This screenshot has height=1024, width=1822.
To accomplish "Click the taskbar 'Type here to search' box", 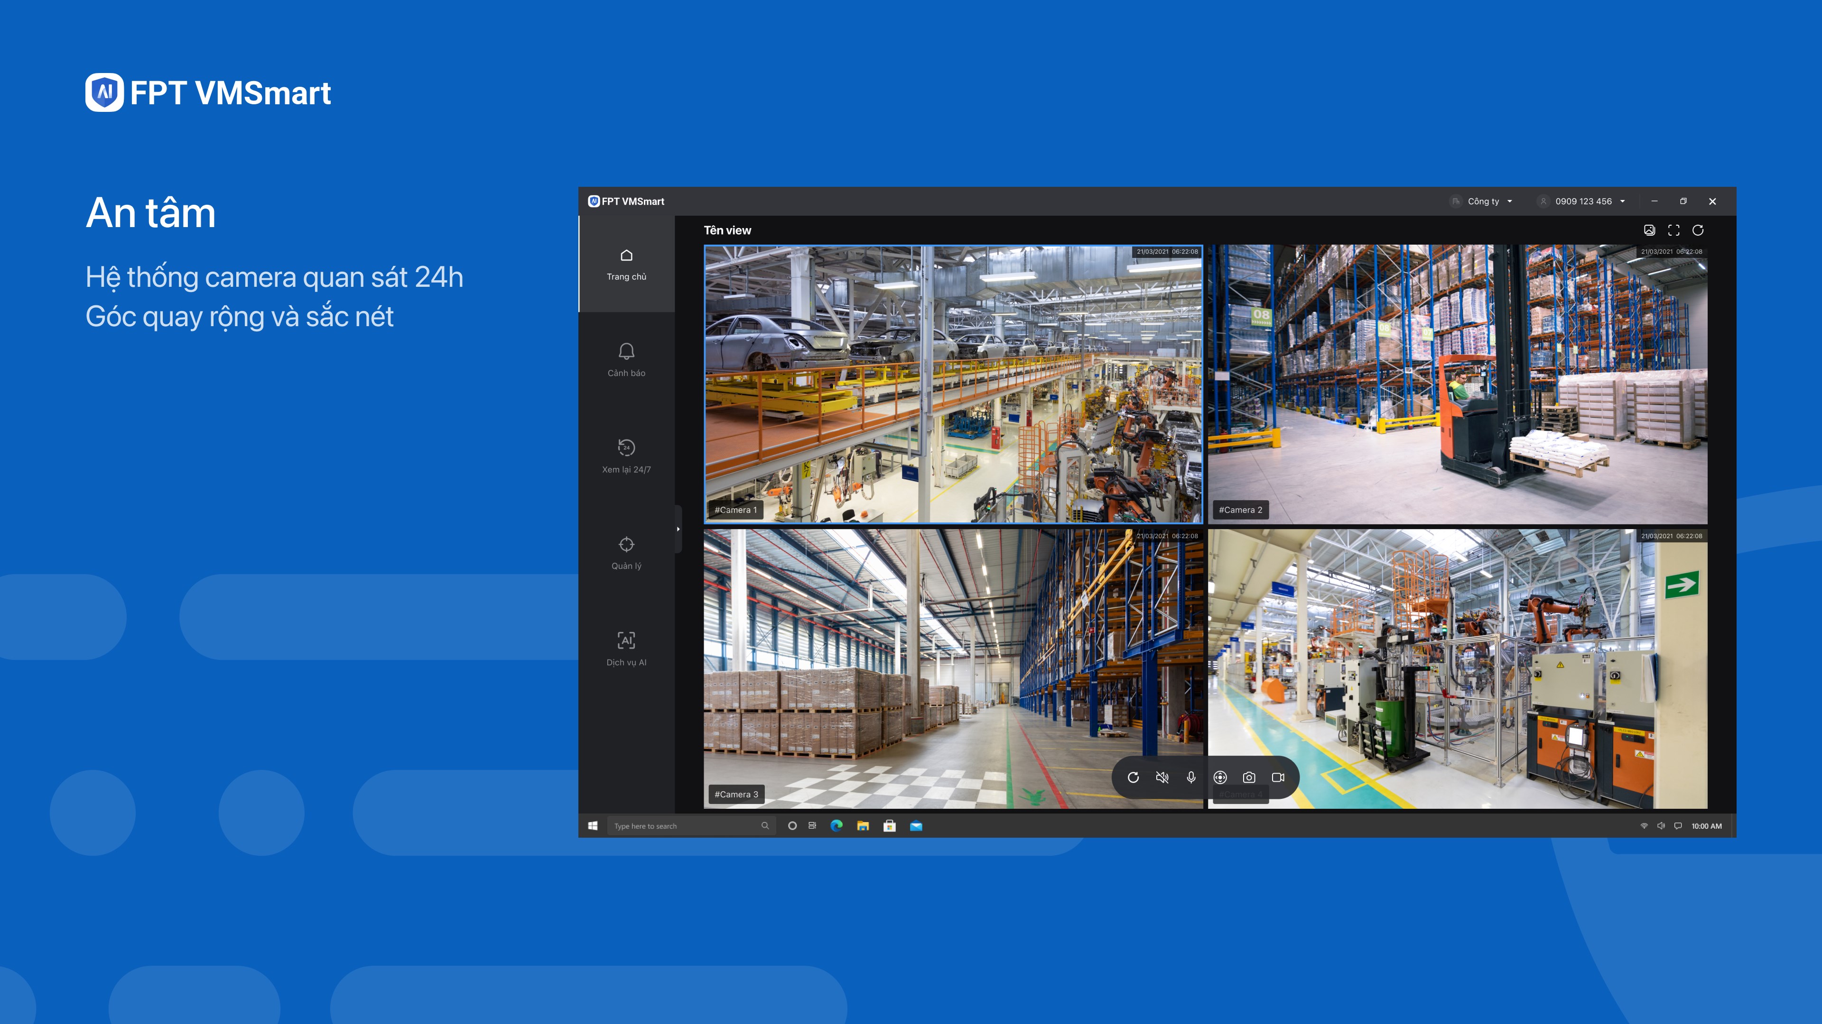I will point(691,826).
